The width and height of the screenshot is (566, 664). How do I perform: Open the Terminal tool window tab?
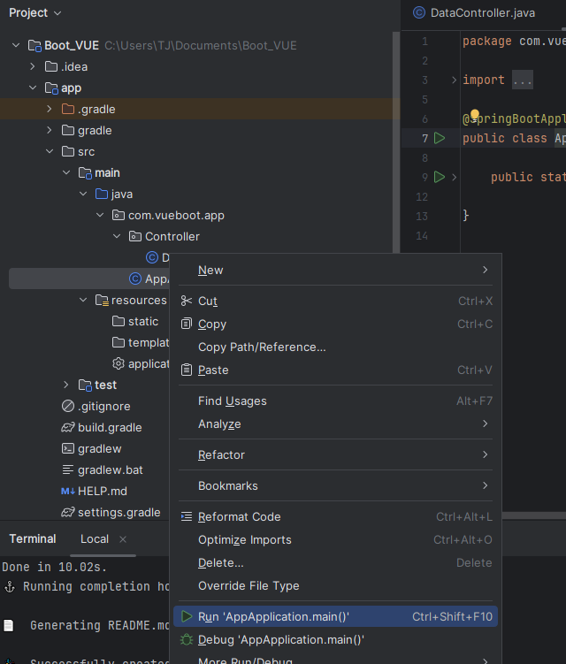33,538
